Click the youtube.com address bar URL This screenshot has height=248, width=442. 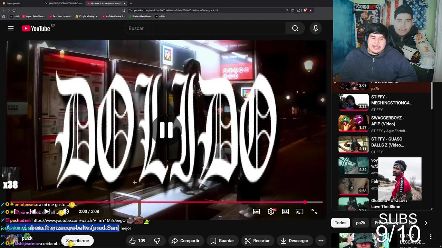coord(176,10)
